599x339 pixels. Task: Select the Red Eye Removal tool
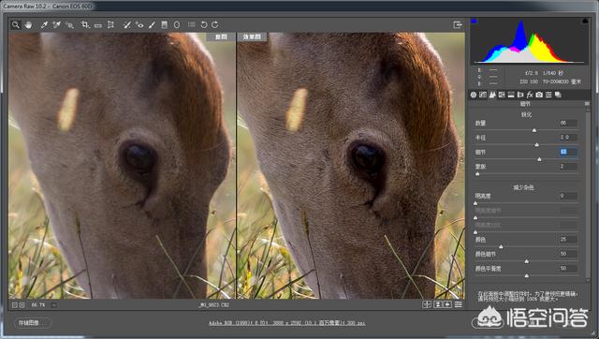pyautogui.click(x=139, y=25)
